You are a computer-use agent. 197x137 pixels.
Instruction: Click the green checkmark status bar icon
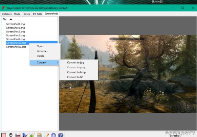pos(32,134)
